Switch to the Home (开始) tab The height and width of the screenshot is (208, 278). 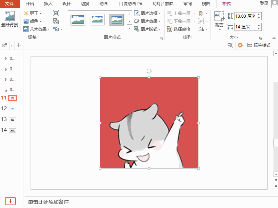point(30,4)
